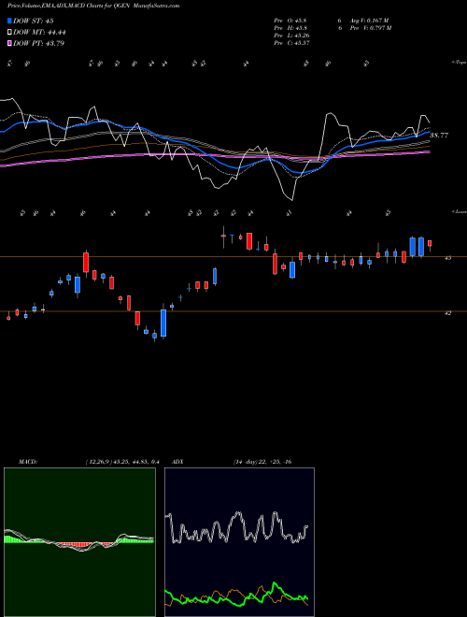The height and width of the screenshot is (617, 467).
Task: Click the blue DOW ST legend swatch
Action: click(10, 21)
